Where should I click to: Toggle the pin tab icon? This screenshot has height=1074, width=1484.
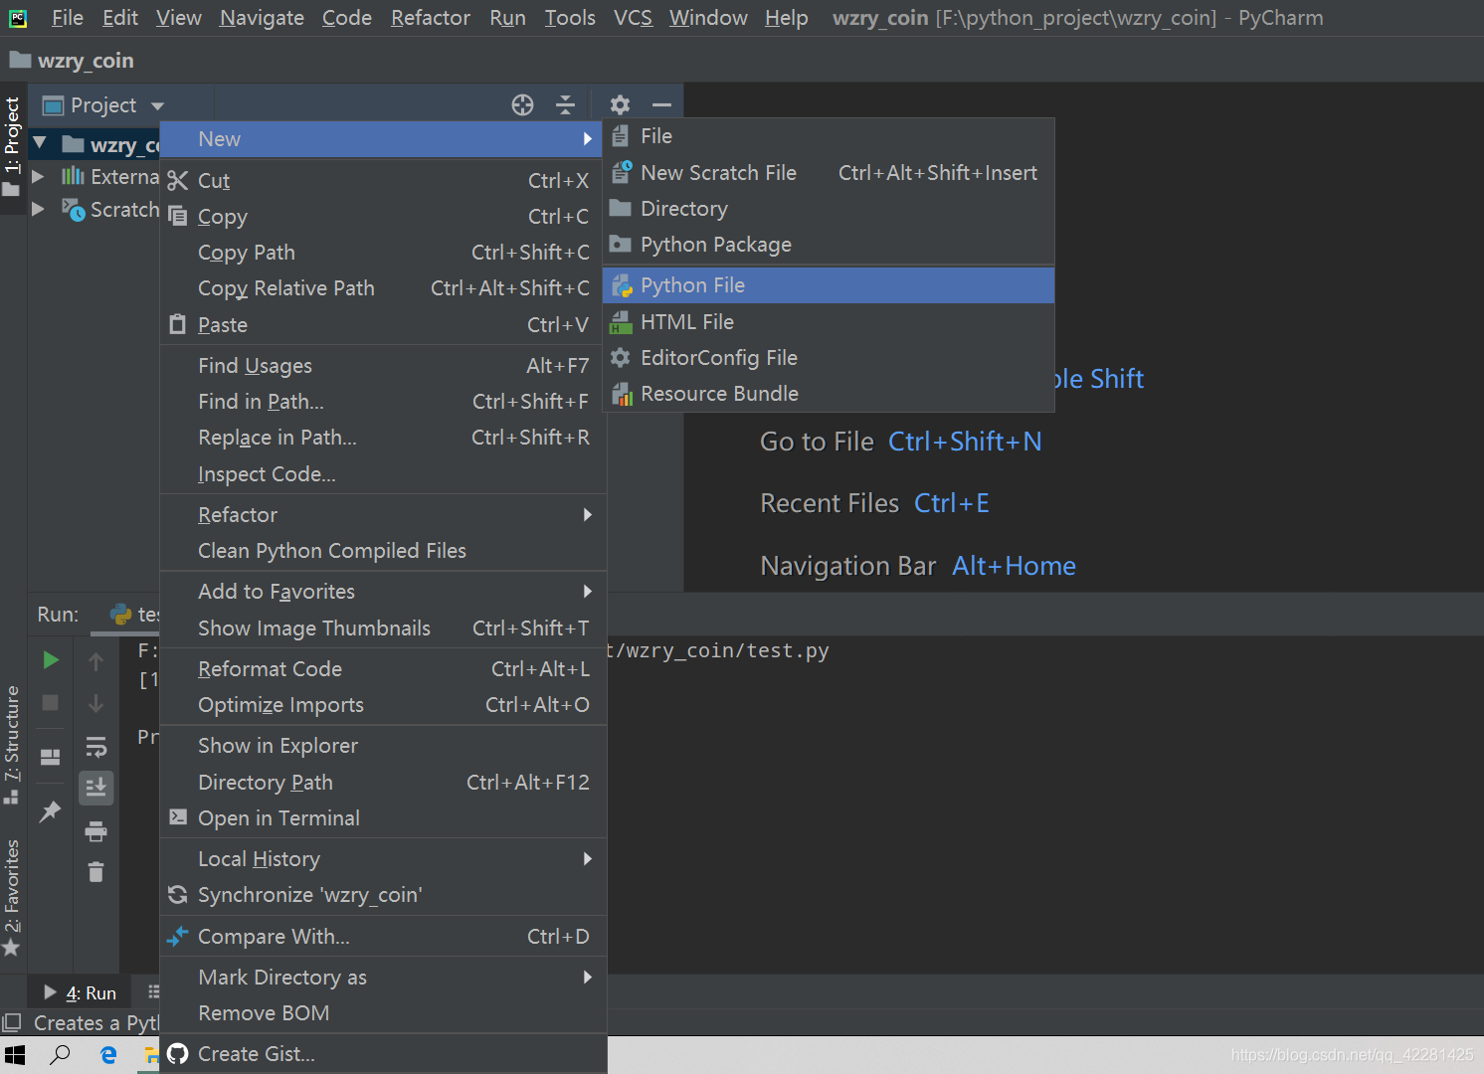pos(50,811)
